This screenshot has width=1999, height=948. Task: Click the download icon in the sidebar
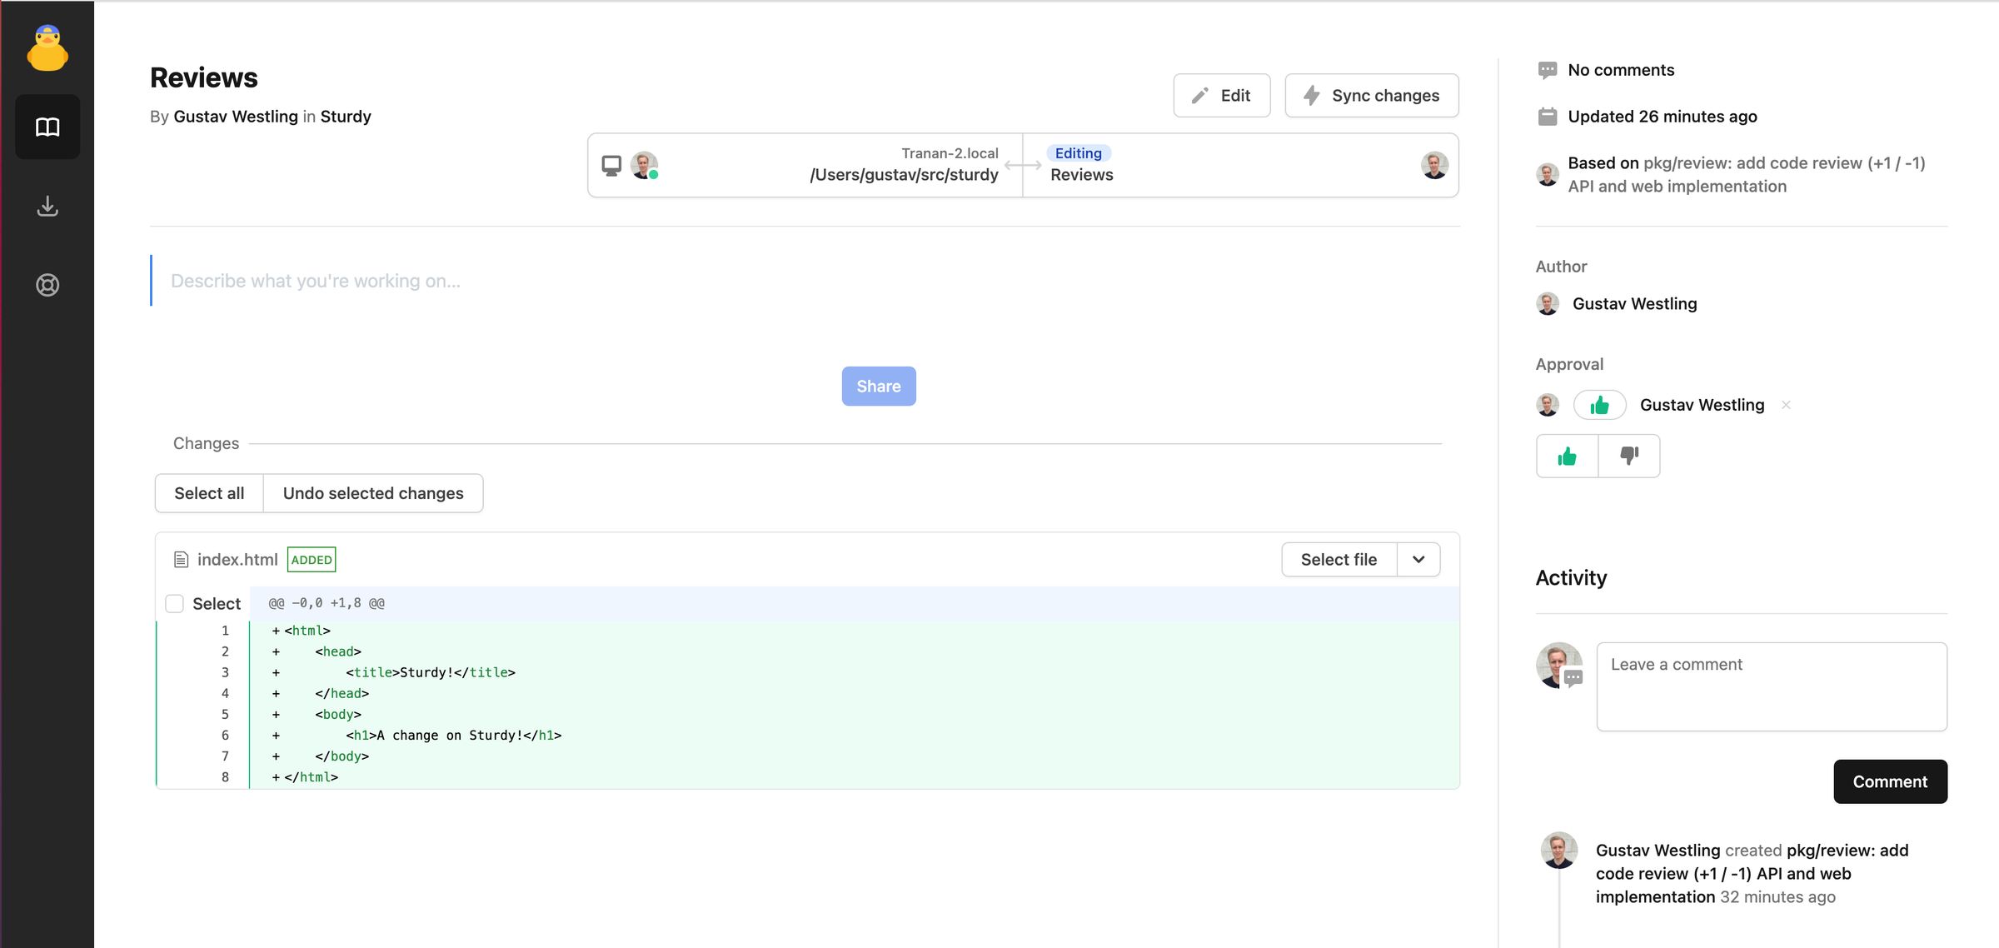(47, 206)
